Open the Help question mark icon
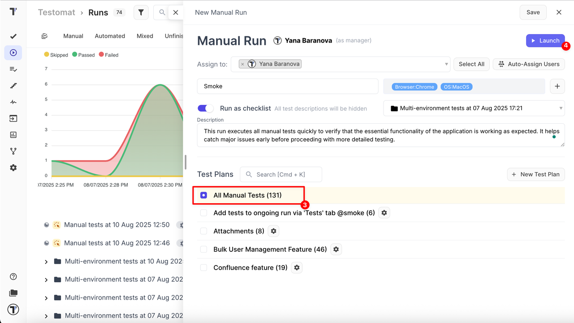 coord(13,277)
